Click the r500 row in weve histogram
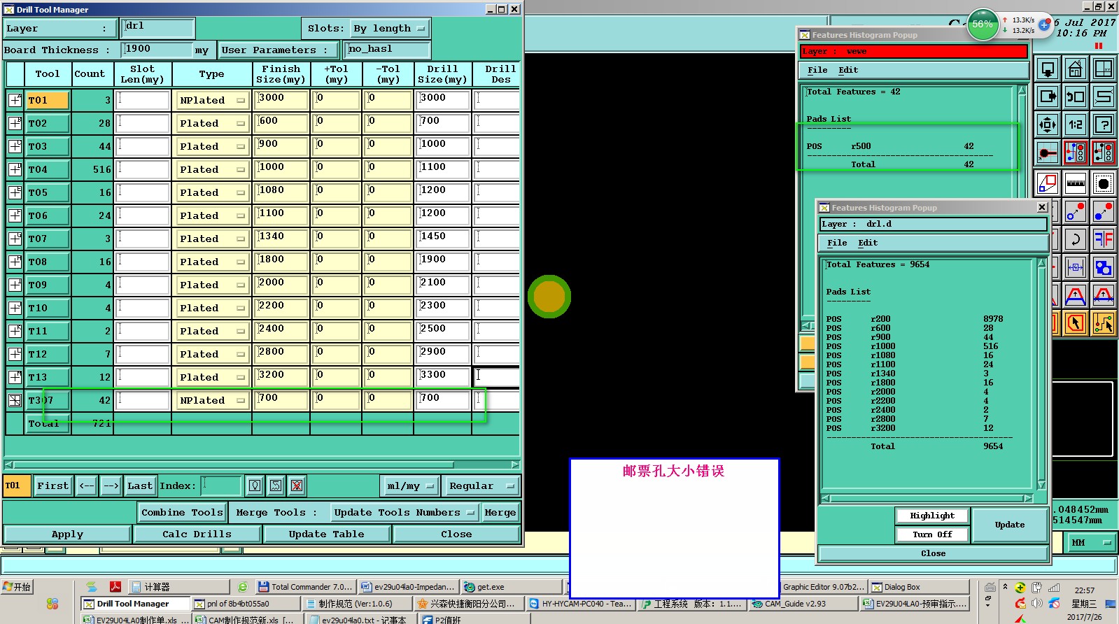The width and height of the screenshot is (1119, 624). (890, 146)
